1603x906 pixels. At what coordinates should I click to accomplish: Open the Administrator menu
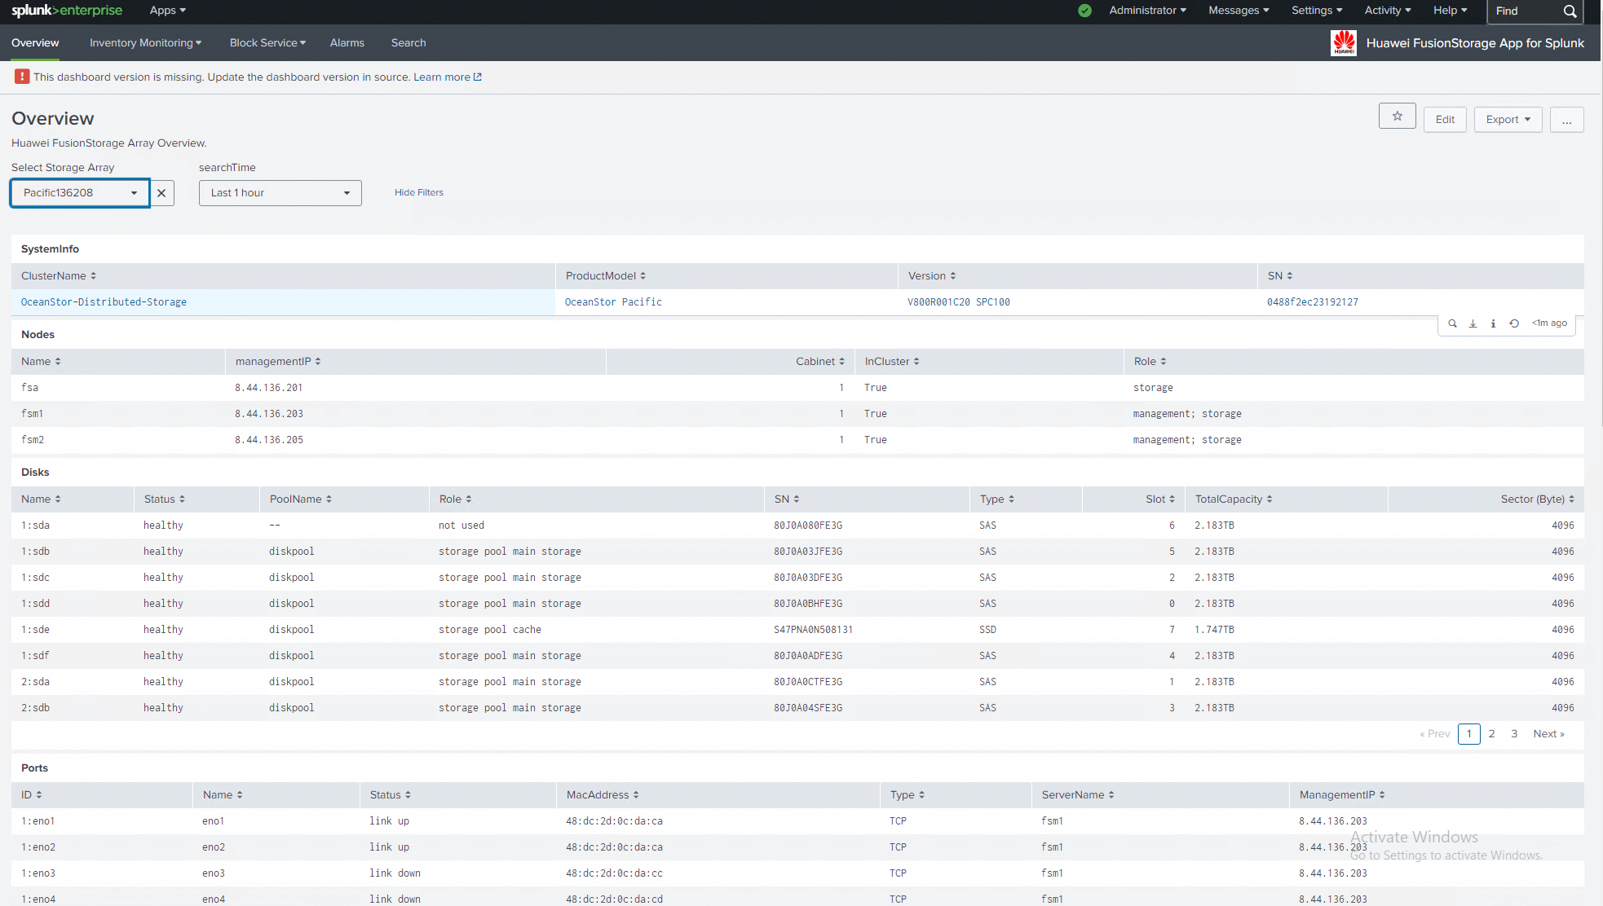[x=1147, y=11]
